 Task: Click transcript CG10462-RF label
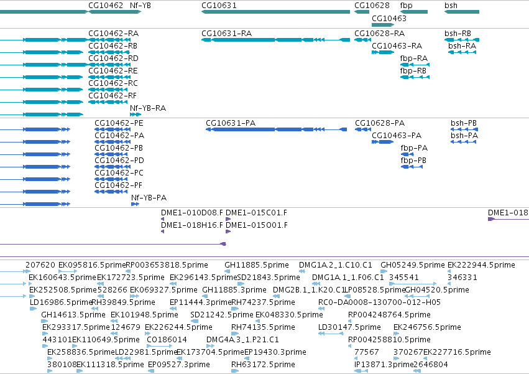click(x=113, y=96)
